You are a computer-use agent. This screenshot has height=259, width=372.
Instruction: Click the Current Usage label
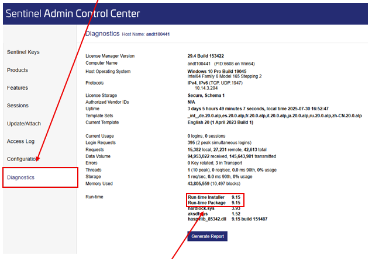point(99,136)
